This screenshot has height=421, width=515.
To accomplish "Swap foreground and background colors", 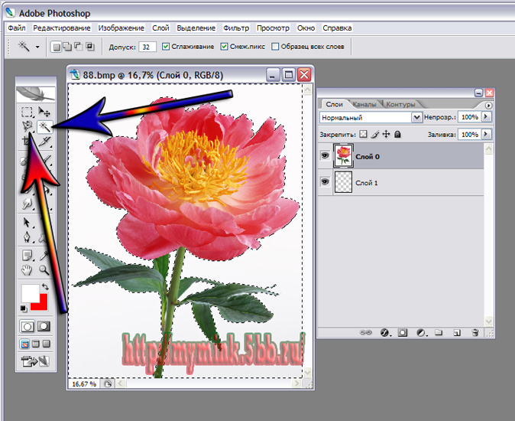I will [45, 286].
